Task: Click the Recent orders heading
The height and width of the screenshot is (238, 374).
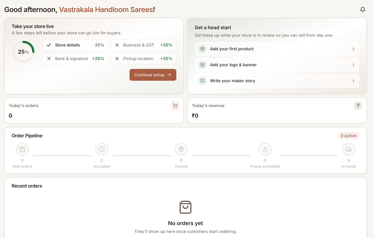Action: point(27,186)
